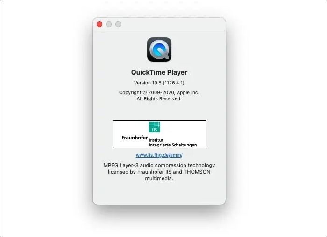327x237 pixels.
Task: Click the green Fraunhofer IIS logo square
Action: 155,127
